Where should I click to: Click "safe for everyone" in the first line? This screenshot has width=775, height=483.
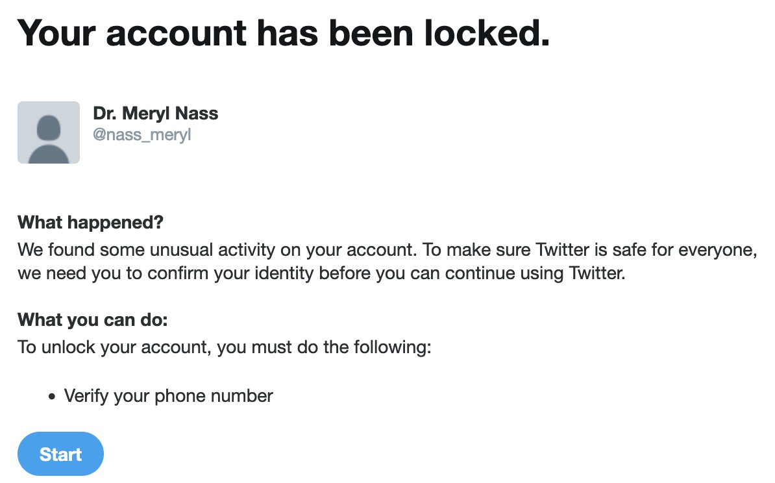point(685,250)
